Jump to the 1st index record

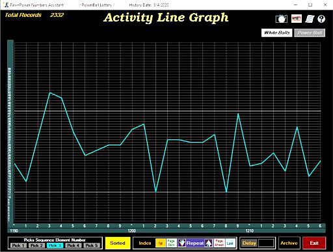[161, 243]
